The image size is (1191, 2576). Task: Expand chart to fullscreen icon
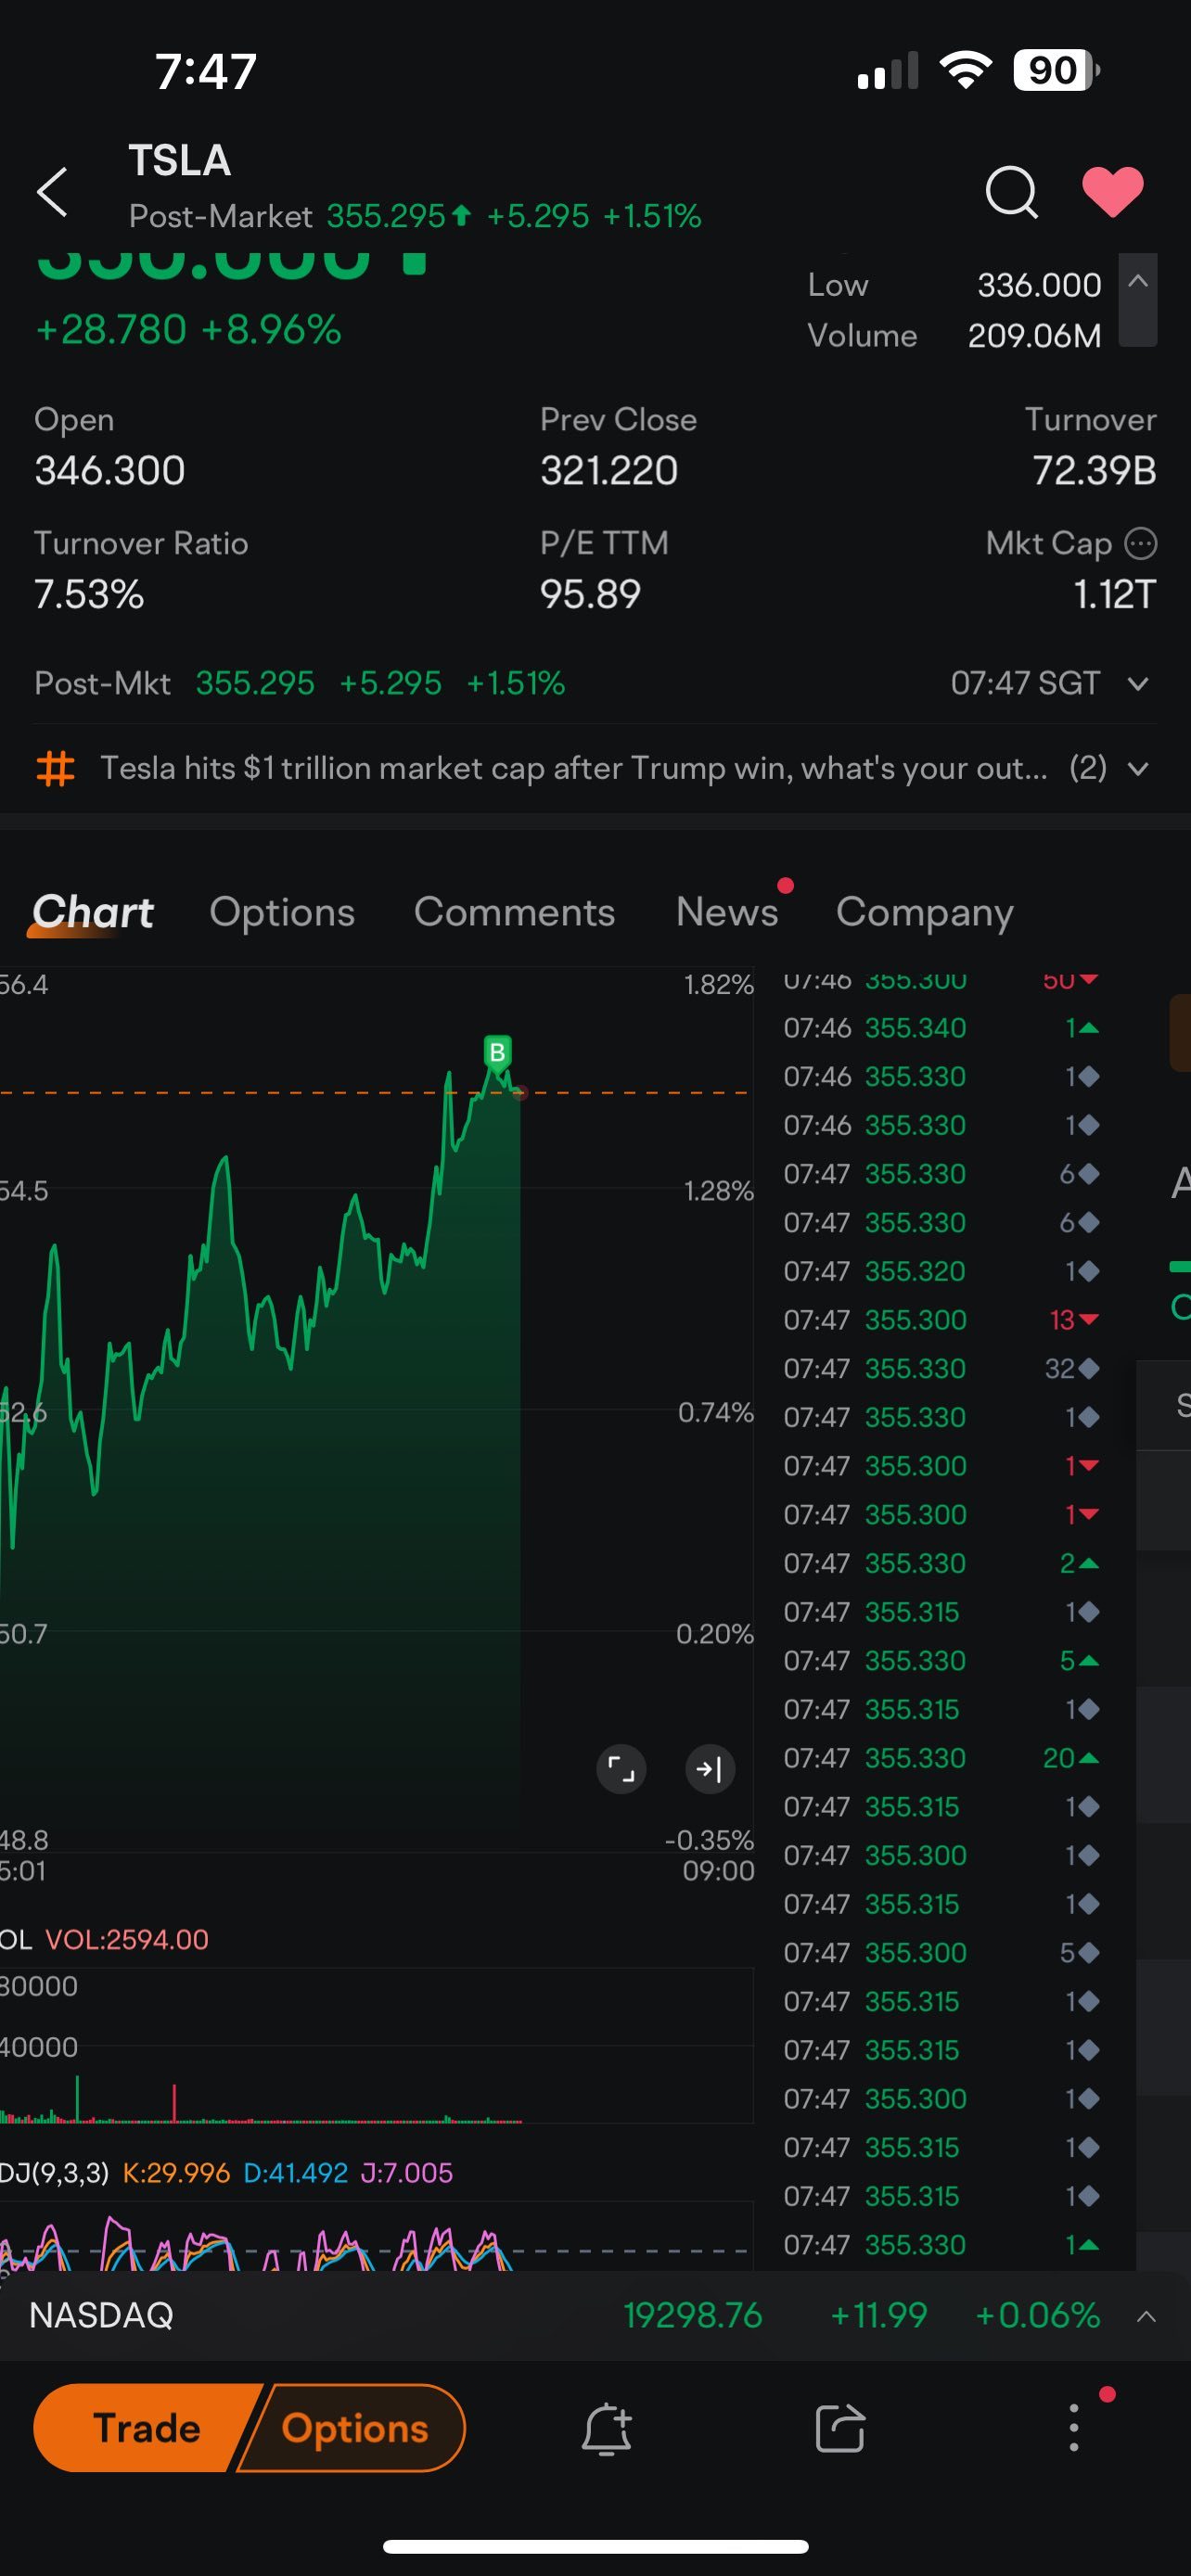click(x=621, y=1769)
